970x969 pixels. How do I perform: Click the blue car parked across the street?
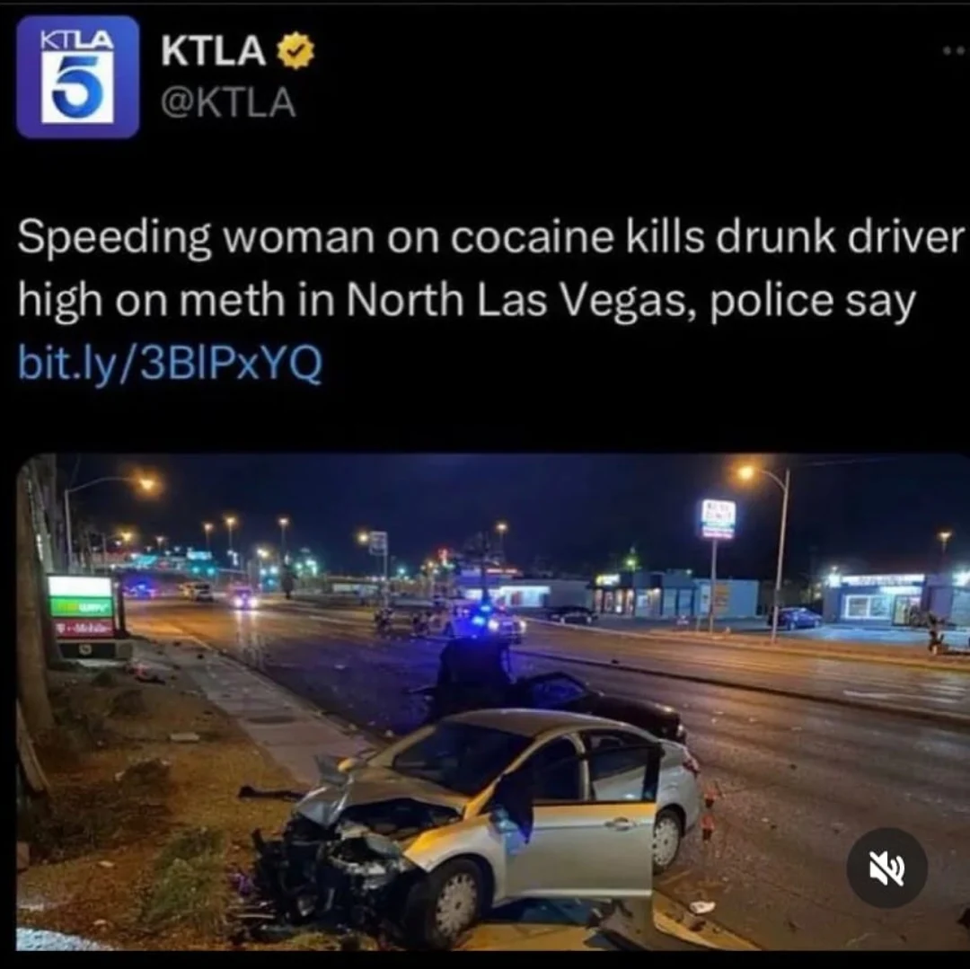(x=794, y=617)
